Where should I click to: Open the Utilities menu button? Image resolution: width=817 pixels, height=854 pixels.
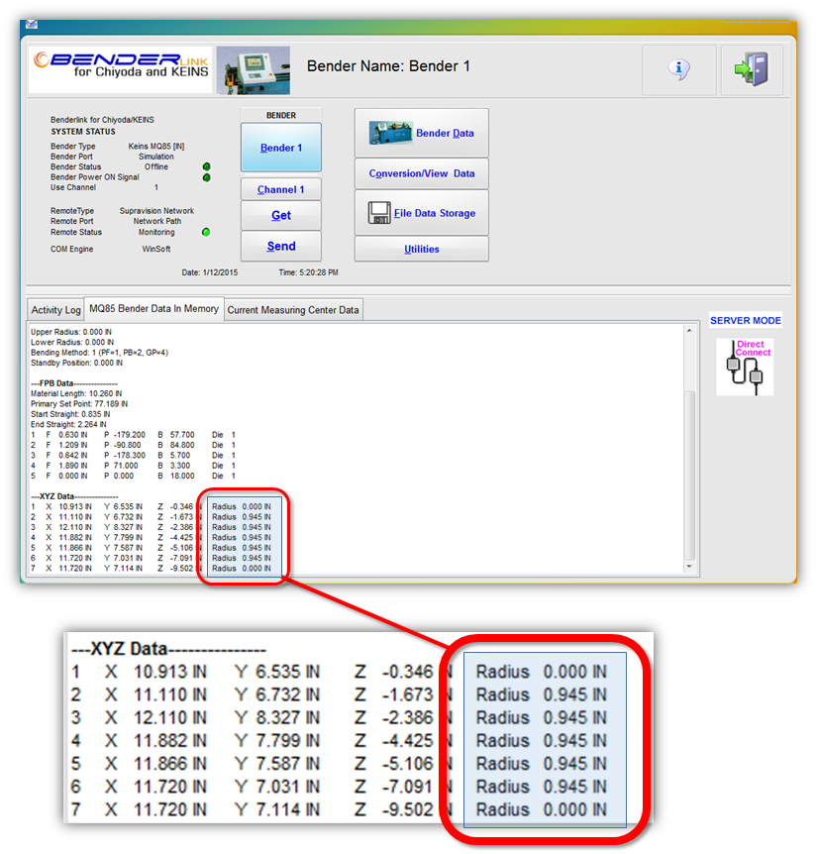[421, 249]
